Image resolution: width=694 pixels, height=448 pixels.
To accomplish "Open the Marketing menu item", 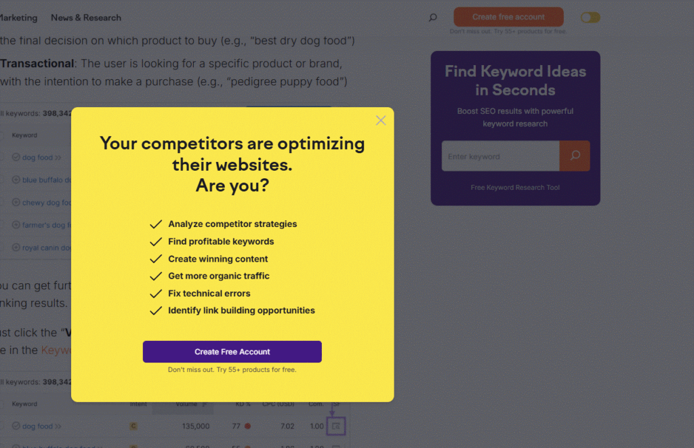I will (x=19, y=18).
